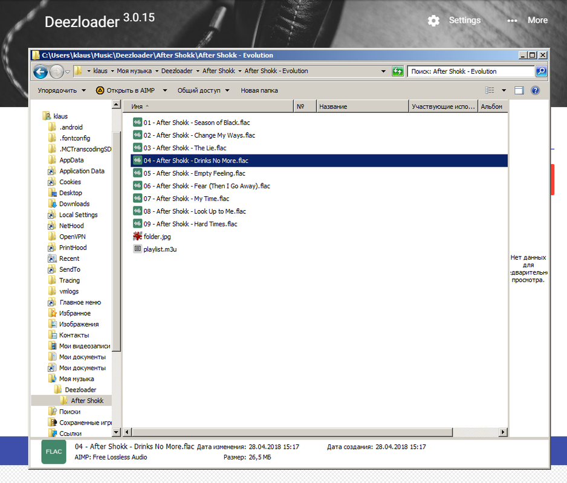Click navigation tree scroll up arrow
Viewport: 567px width, 483px height.
116,105
